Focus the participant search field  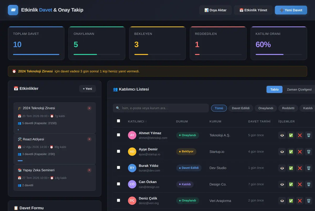coord(161,108)
